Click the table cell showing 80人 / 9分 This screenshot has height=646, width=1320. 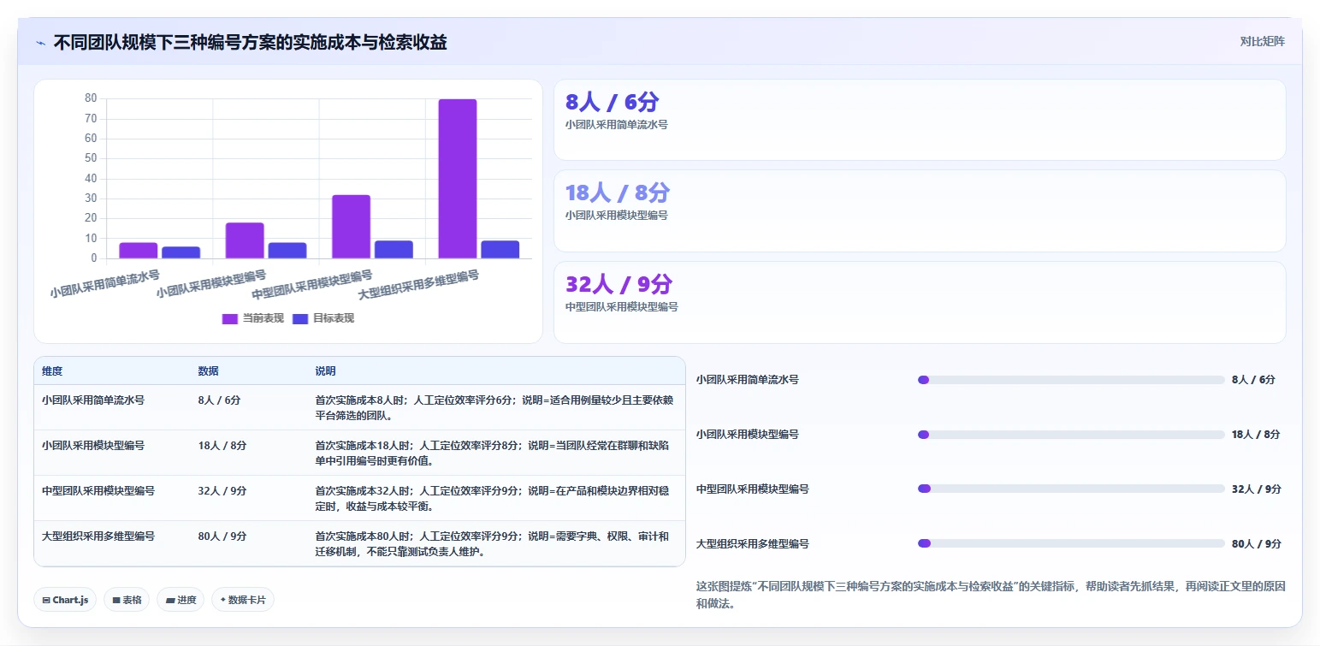pyautogui.click(x=222, y=536)
